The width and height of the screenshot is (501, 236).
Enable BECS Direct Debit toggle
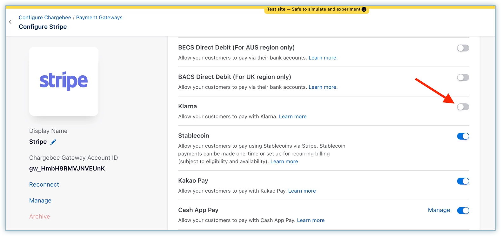click(x=463, y=48)
